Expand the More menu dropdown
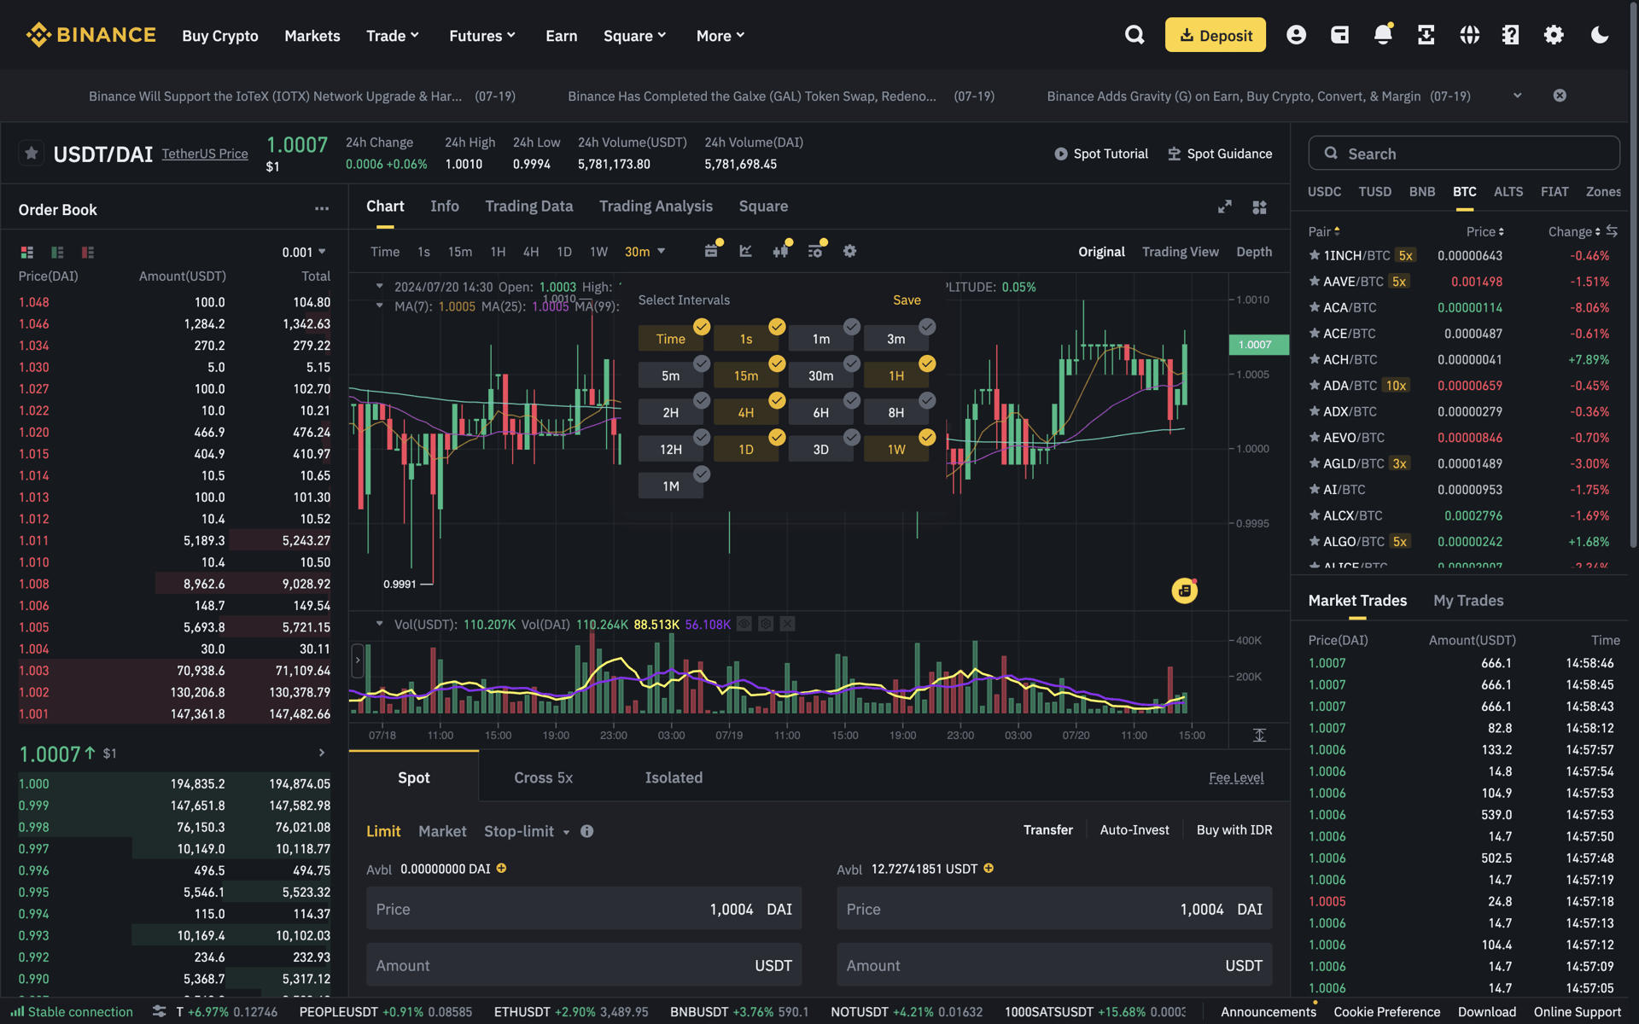 (720, 36)
